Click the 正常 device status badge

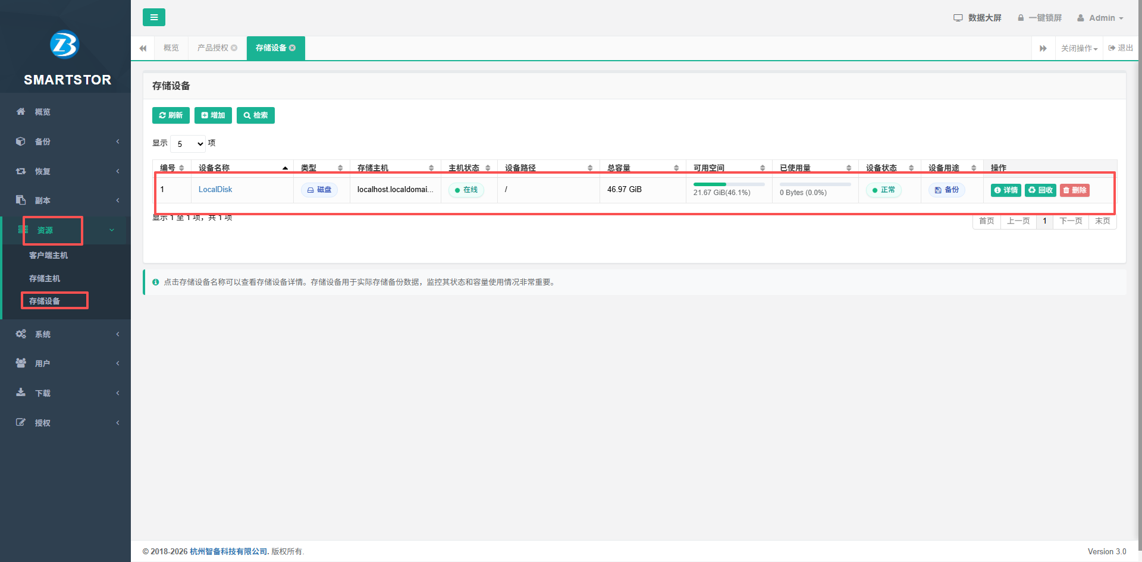(x=884, y=190)
